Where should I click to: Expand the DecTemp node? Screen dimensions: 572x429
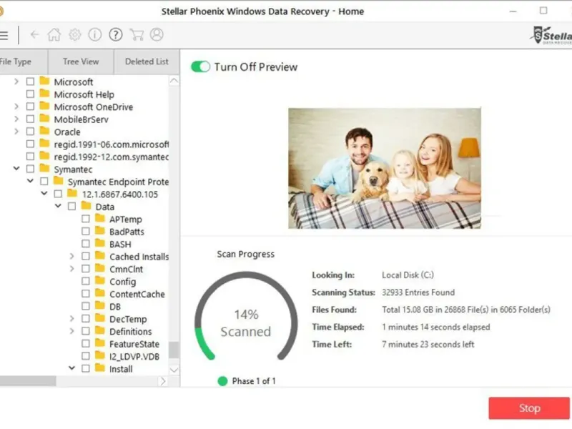(x=72, y=319)
